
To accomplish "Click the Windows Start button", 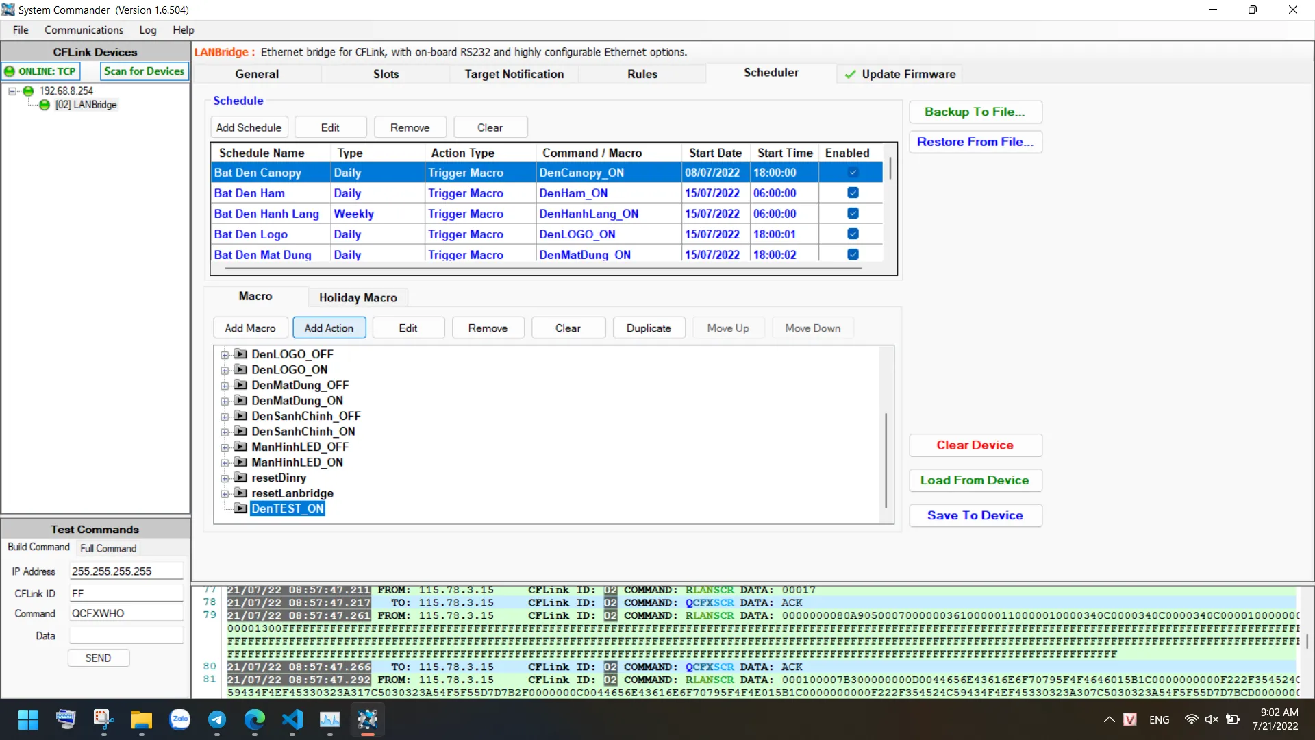I will 28,719.
